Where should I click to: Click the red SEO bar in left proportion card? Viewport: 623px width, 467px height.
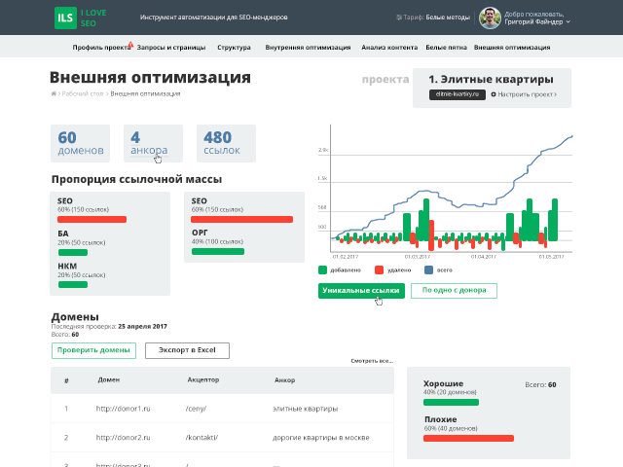point(92,219)
